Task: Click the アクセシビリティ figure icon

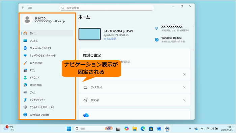Action: (25, 100)
